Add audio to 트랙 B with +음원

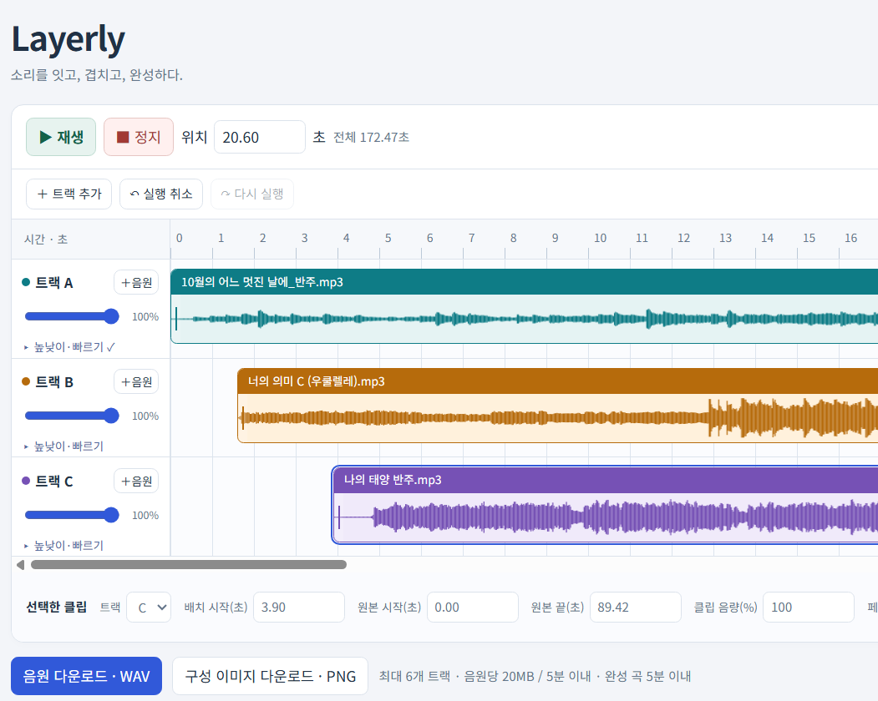tap(136, 382)
